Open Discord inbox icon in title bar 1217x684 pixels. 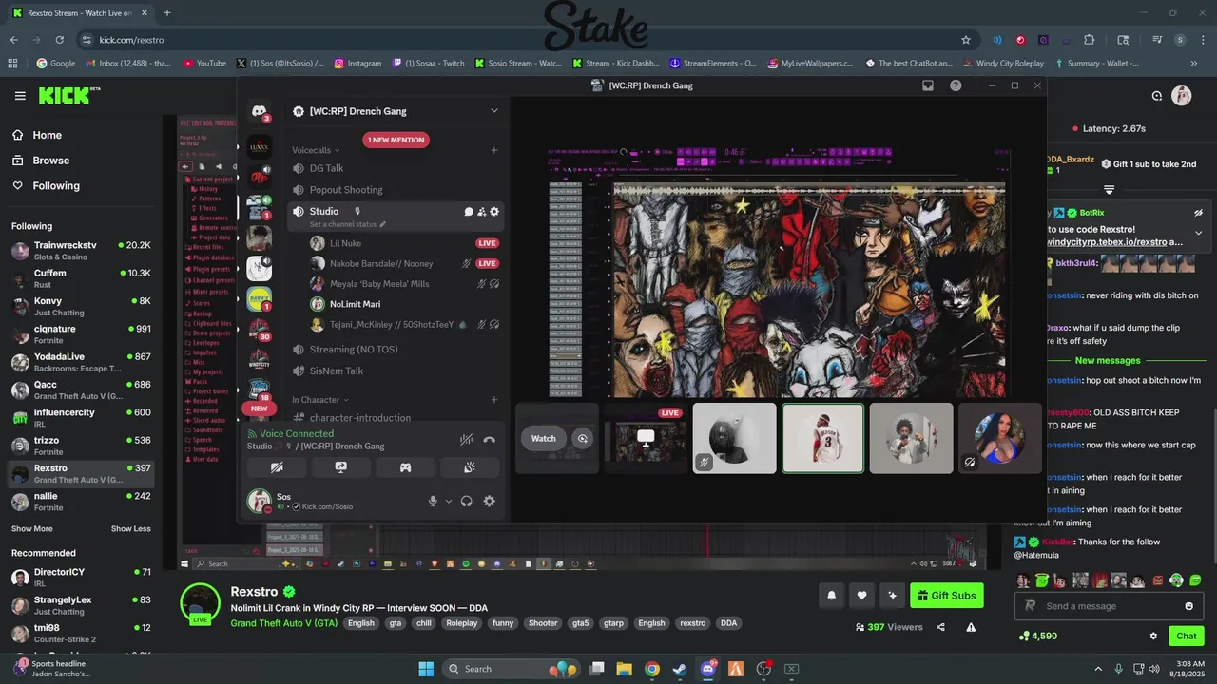tap(928, 85)
